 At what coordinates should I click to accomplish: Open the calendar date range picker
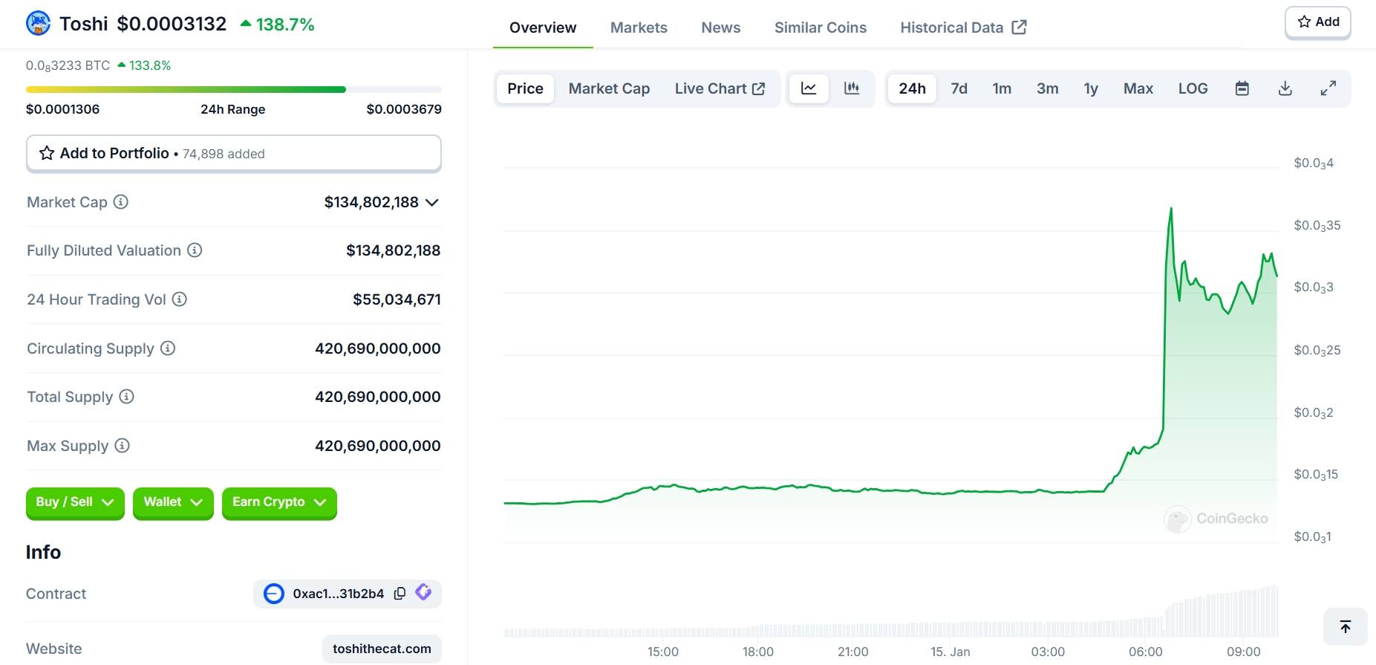(1242, 88)
